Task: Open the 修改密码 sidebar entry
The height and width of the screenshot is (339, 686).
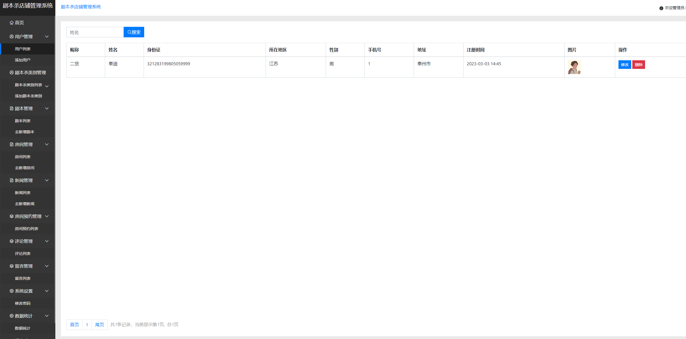Action: (x=23, y=303)
